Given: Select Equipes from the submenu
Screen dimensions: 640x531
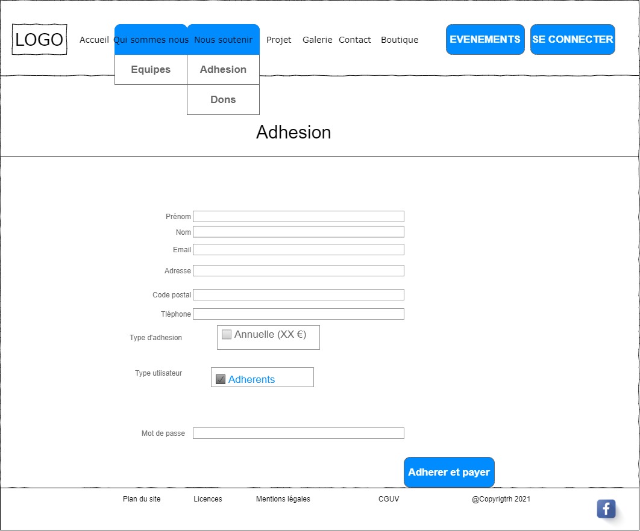Looking at the screenshot, I should [151, 70].
